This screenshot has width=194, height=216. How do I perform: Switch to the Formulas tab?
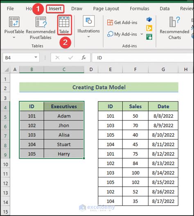[x=140, y=9]
